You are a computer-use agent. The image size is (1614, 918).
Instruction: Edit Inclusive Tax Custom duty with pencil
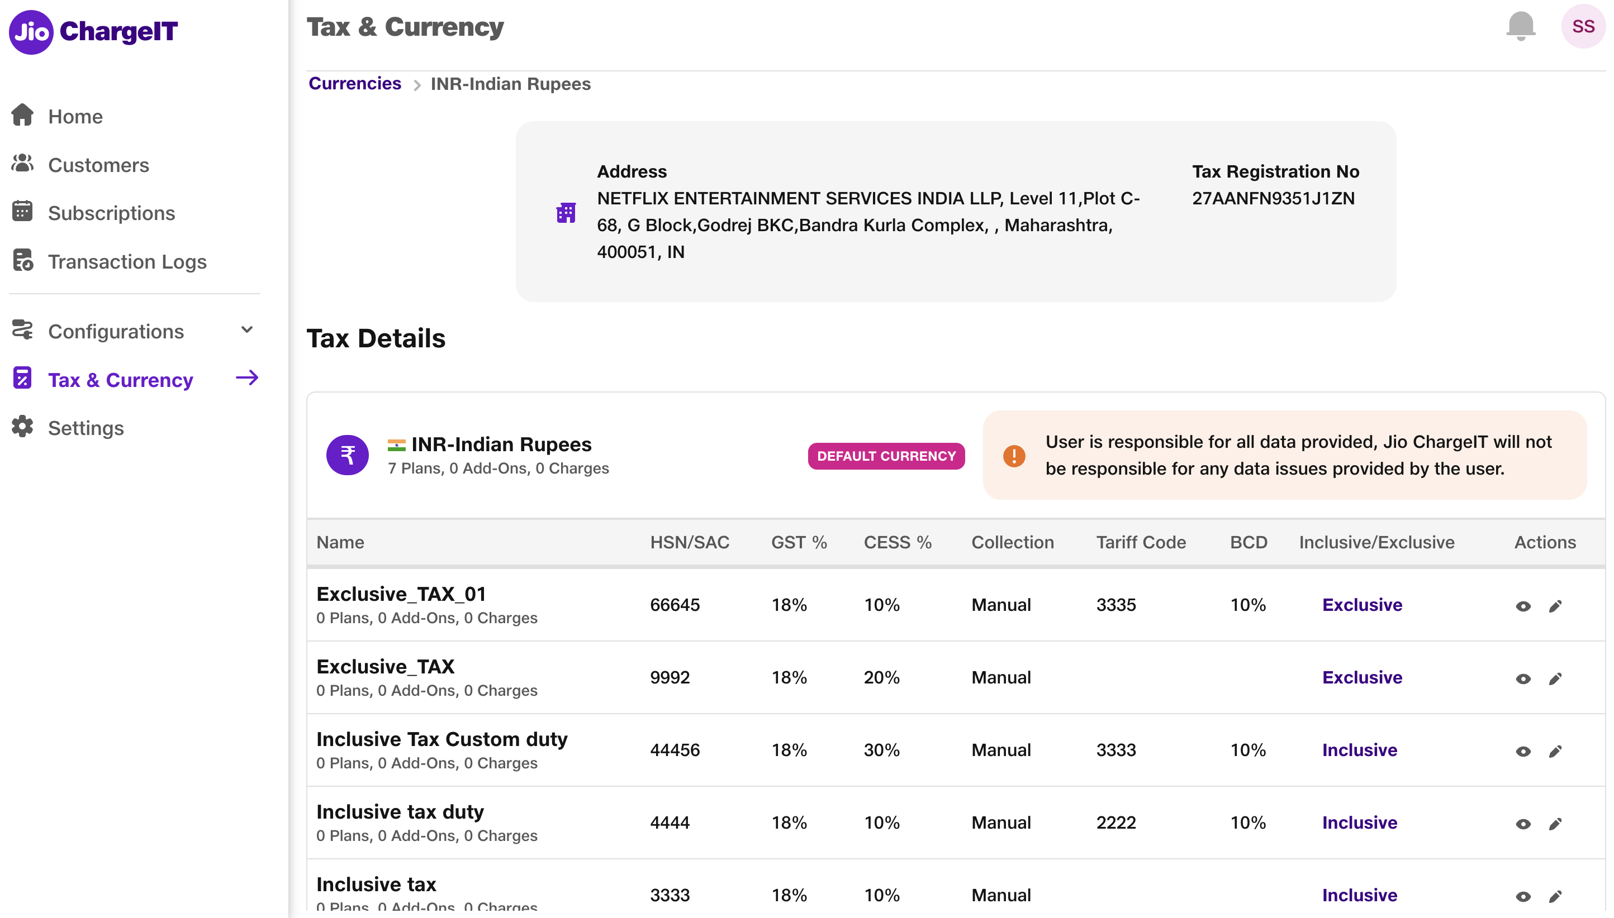click(1555, 752)
